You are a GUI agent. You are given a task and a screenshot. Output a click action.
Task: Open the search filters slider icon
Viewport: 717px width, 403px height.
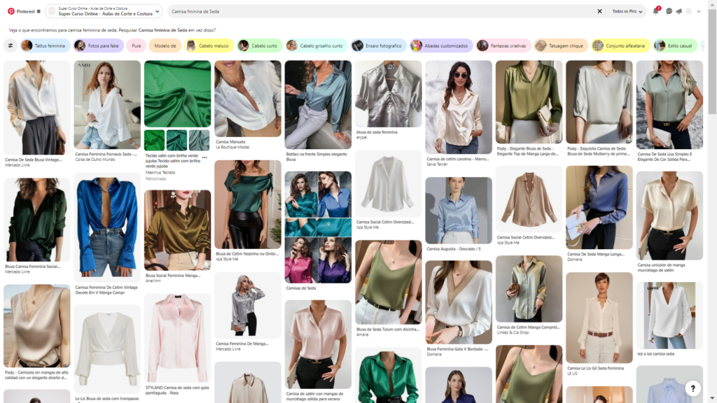[11, 45]
